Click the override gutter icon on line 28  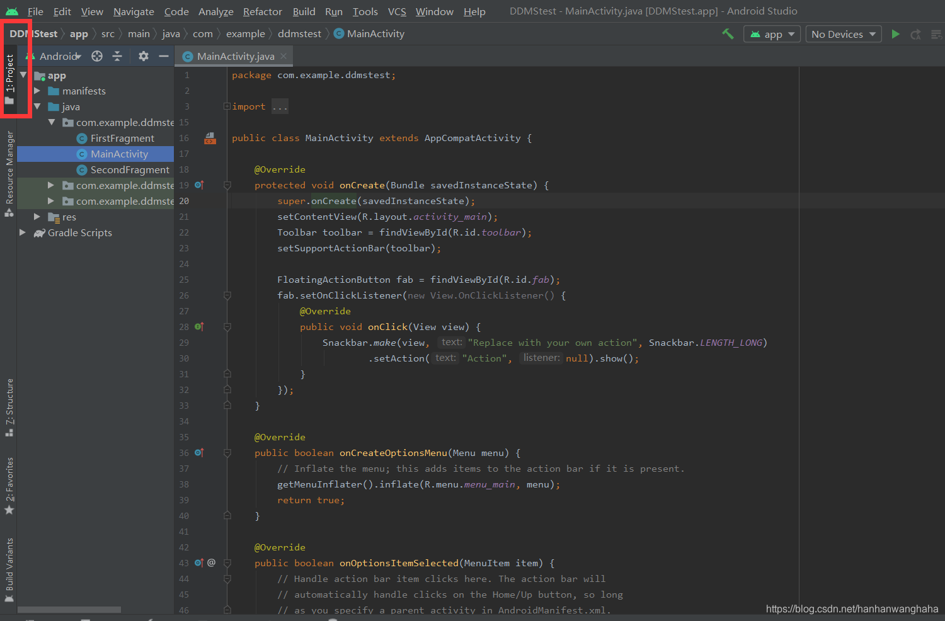(199, 327)
